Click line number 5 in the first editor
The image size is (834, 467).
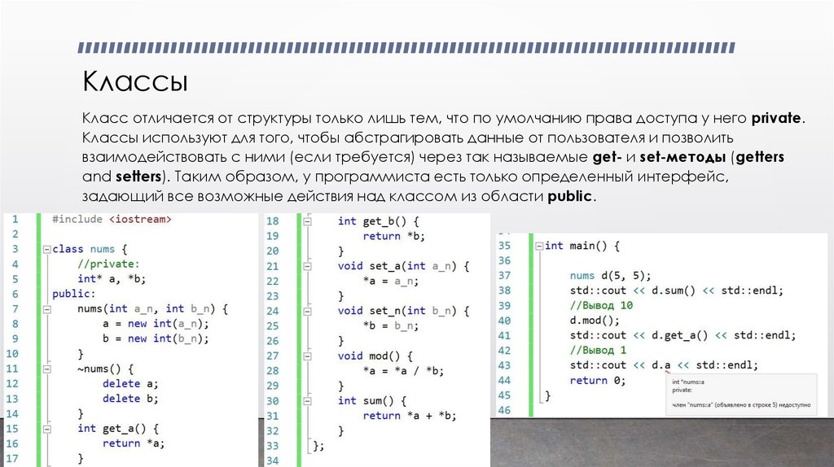14,279
